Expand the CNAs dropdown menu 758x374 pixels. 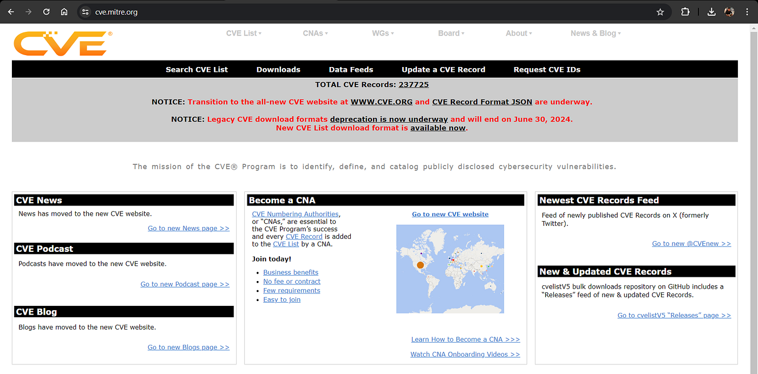pos(315,33)
